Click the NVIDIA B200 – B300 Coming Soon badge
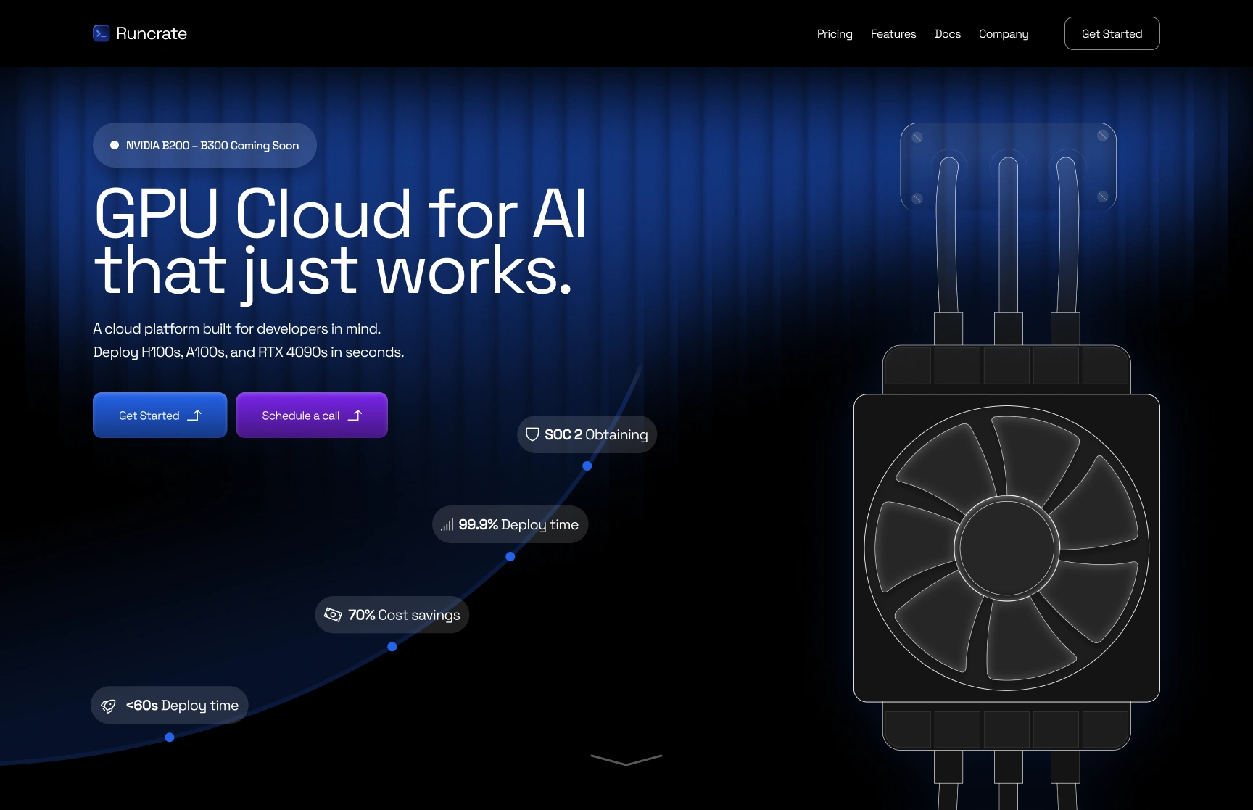The height and width of the screenshot is (810, 1253). click(x=204, y=145)
